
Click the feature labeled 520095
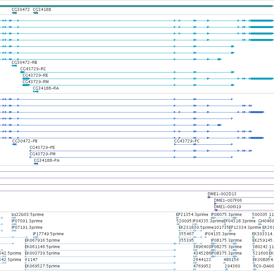tap(184, 221)
